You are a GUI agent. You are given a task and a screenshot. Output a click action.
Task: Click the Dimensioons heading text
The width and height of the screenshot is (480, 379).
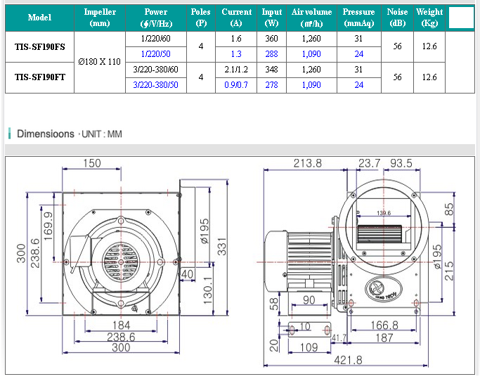pyautogui.click(x=46, y=134)
